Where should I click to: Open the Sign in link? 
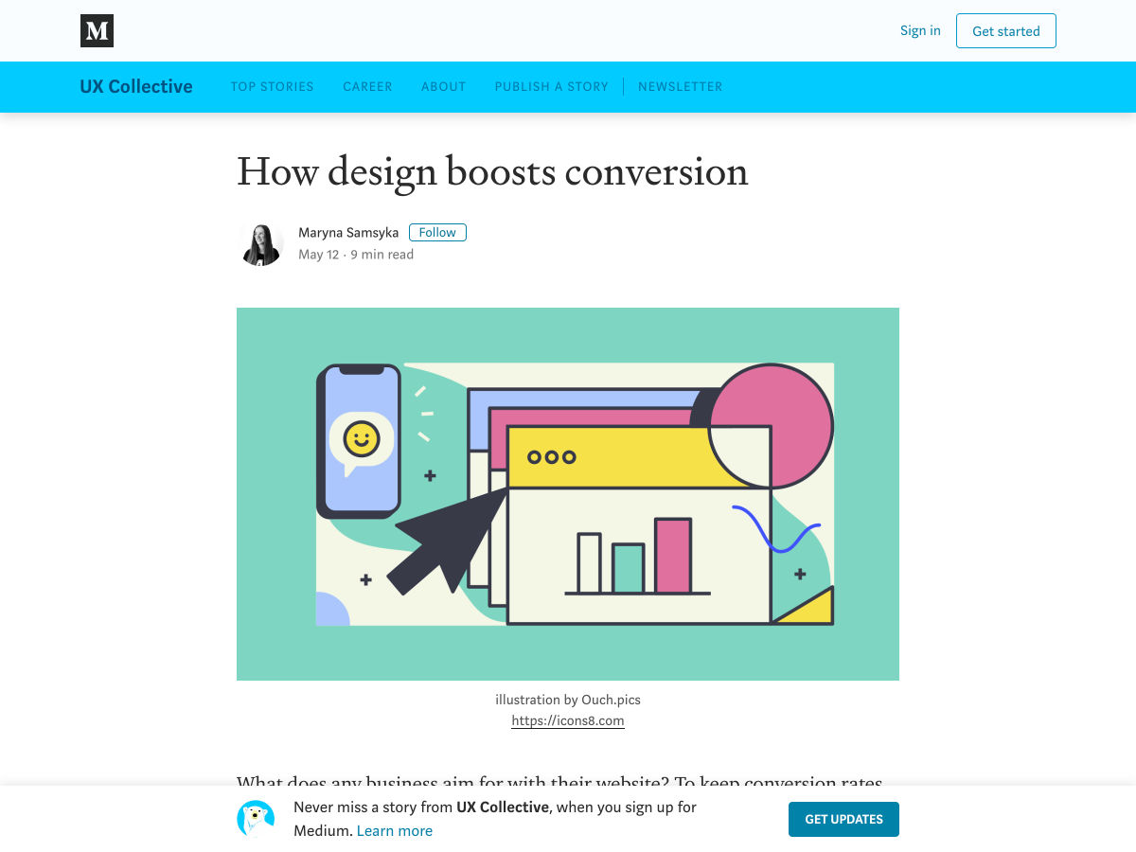920,30
